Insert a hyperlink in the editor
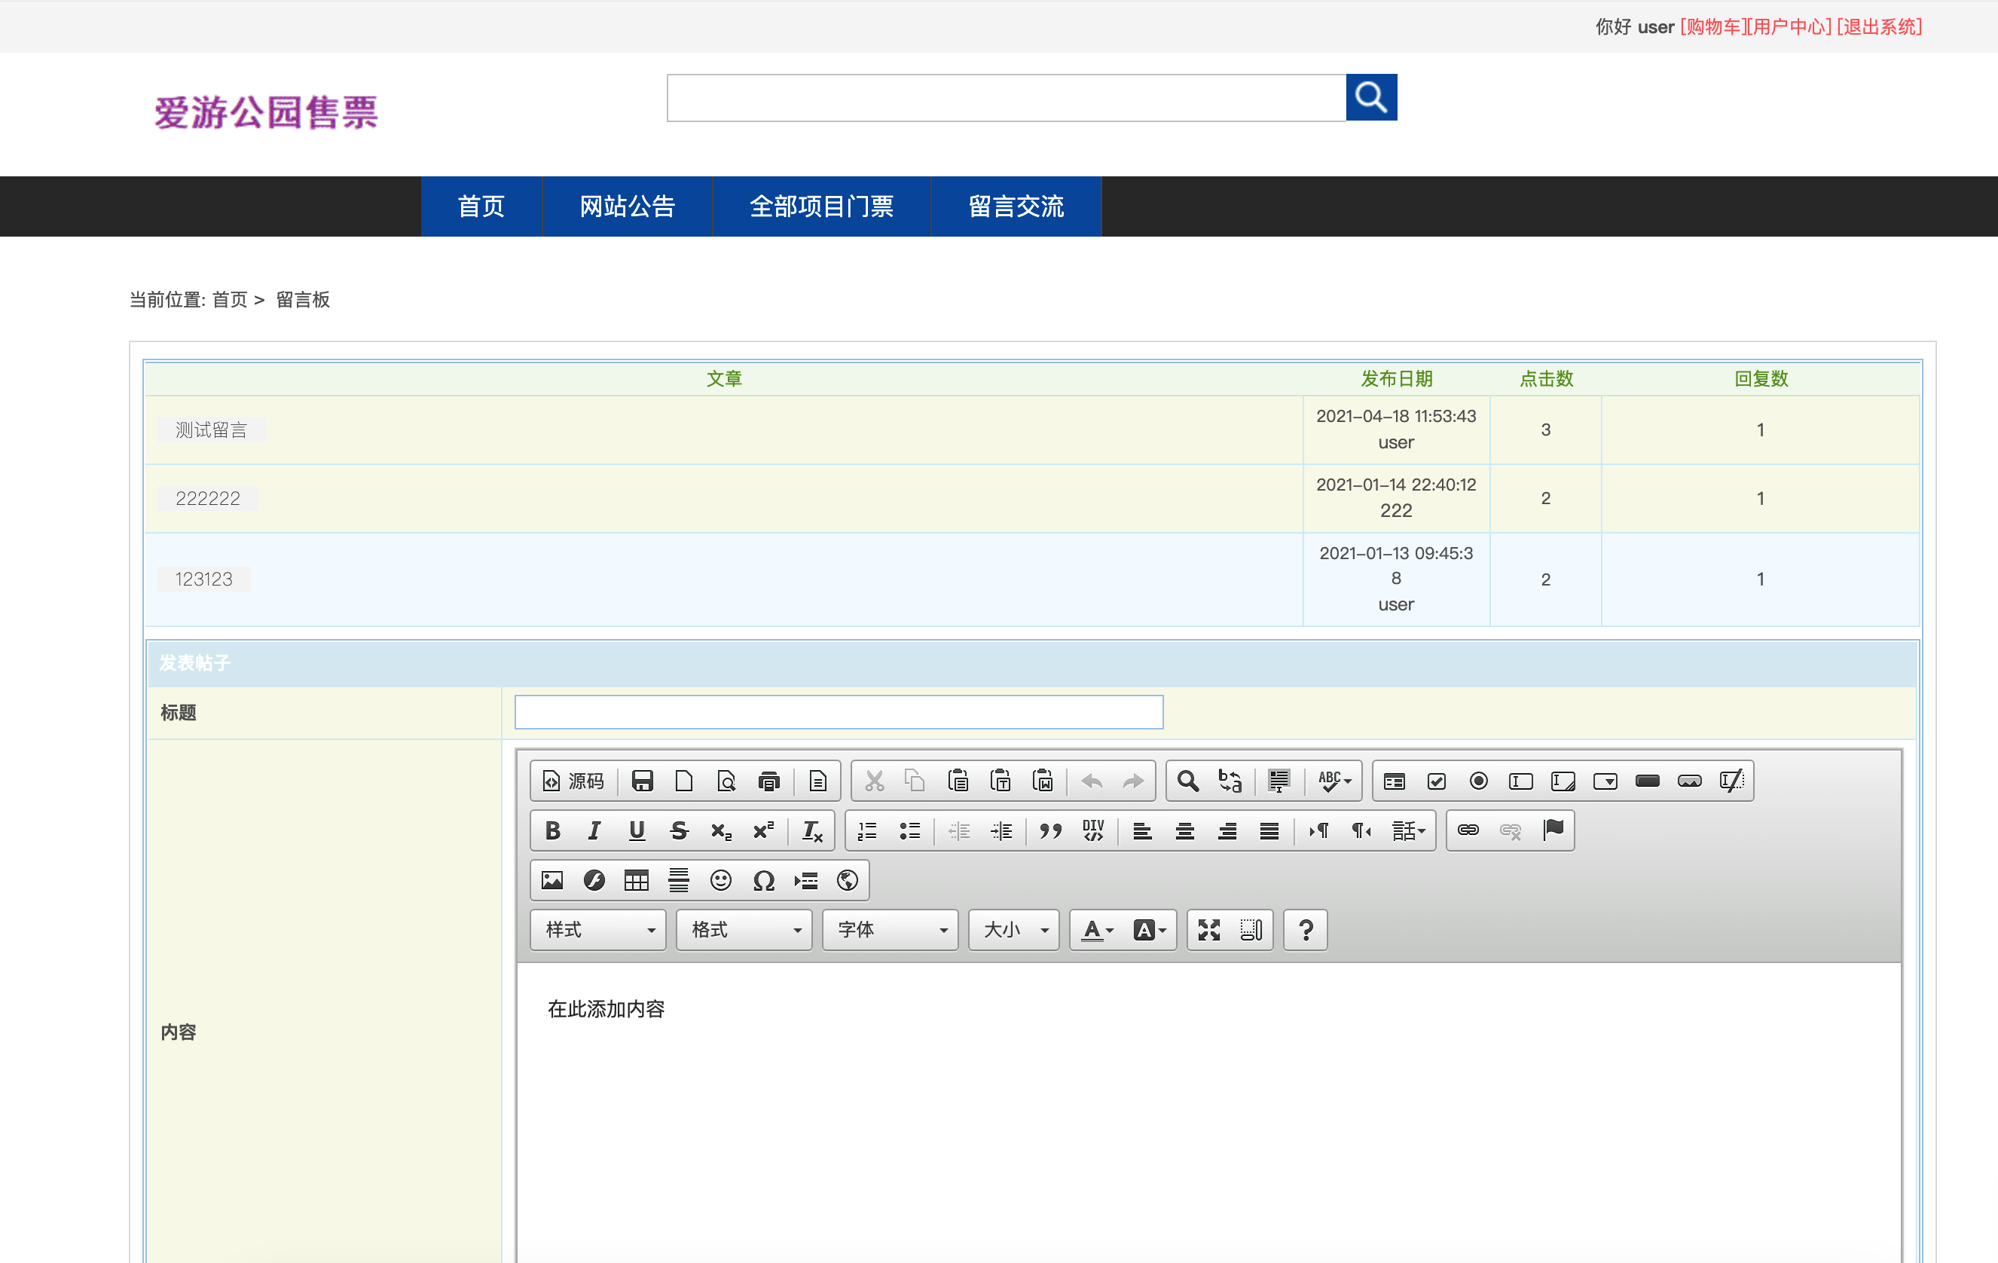 point(1468,830)
